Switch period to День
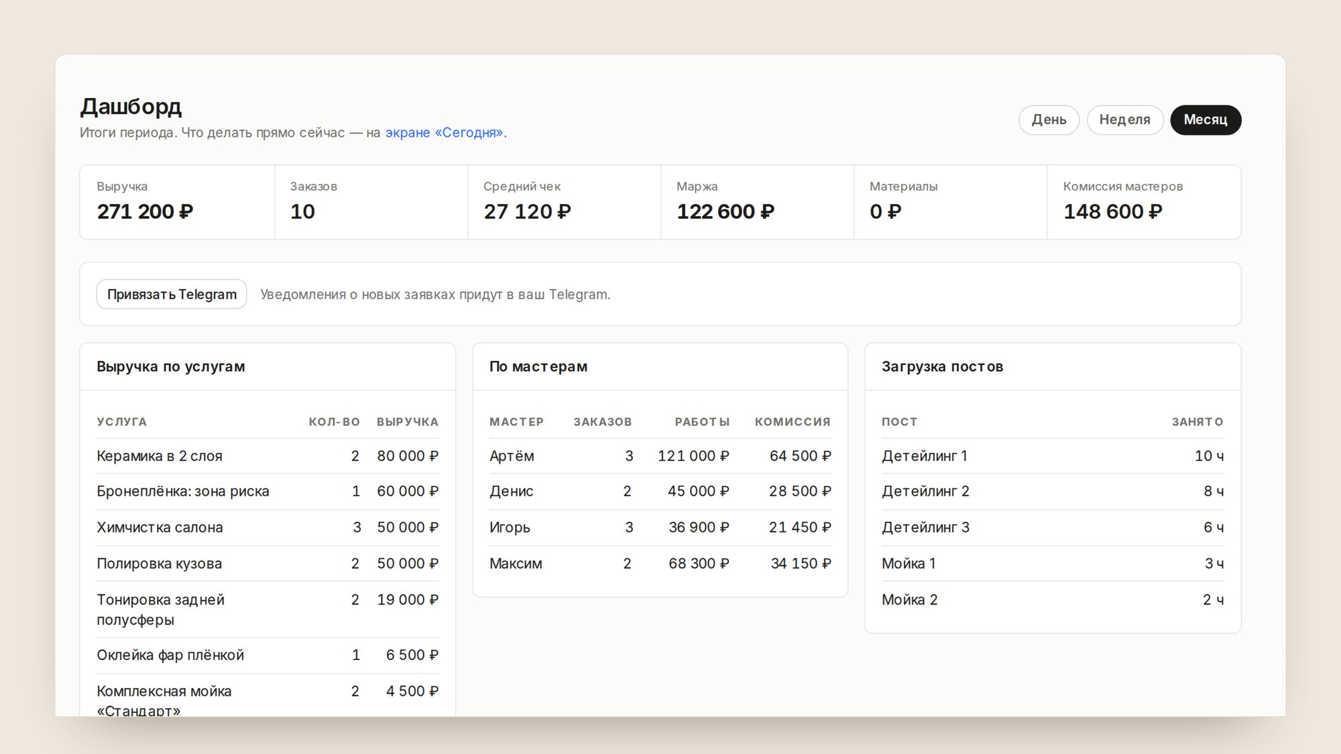Viewport: 1341px width, 754px height. 1049,120
